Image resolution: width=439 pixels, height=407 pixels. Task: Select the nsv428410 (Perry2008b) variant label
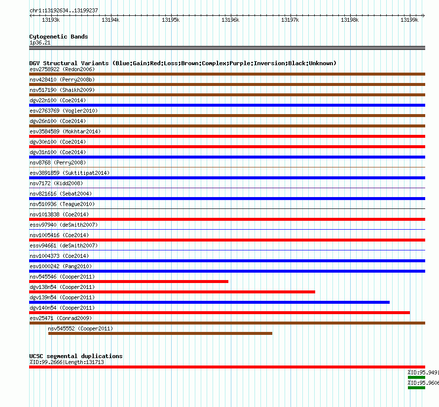click(62, 80)
